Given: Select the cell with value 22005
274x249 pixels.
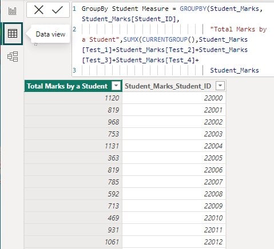Looking at the screenshot, I should tap(174, 158).
